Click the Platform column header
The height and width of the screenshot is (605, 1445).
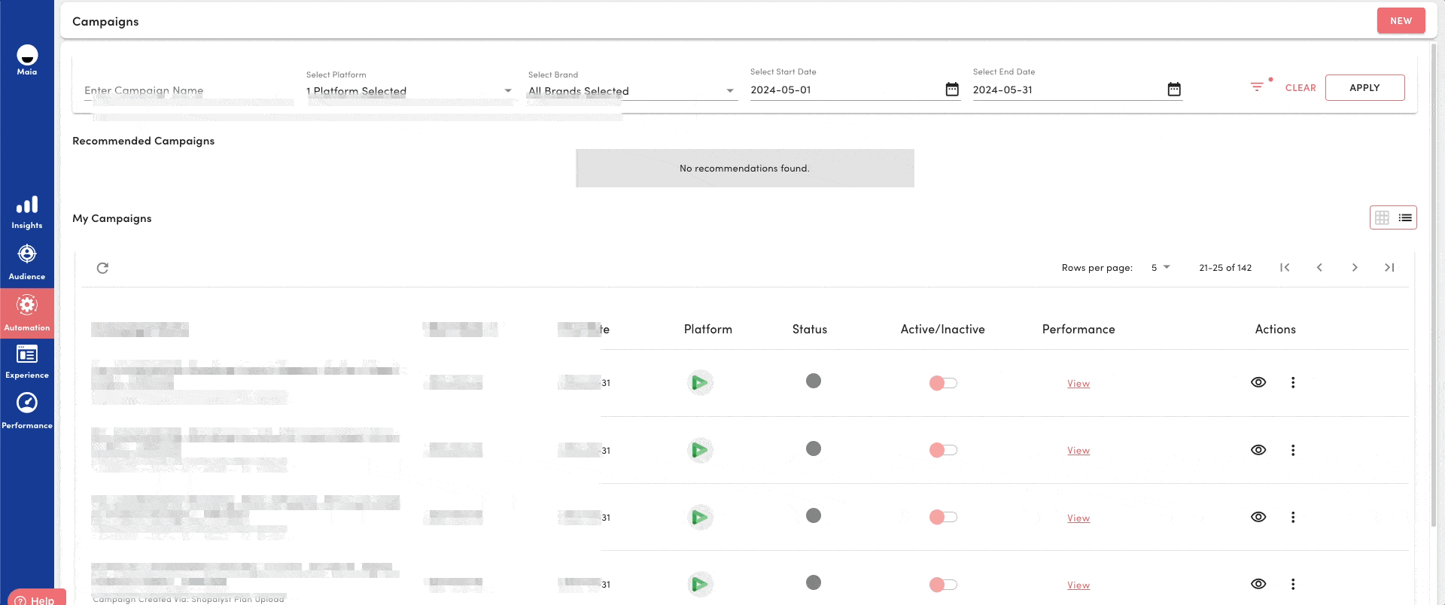707,330
